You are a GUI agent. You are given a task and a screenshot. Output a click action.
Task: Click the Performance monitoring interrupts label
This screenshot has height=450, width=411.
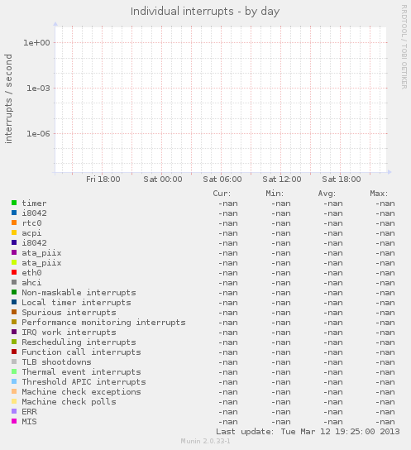103,323
